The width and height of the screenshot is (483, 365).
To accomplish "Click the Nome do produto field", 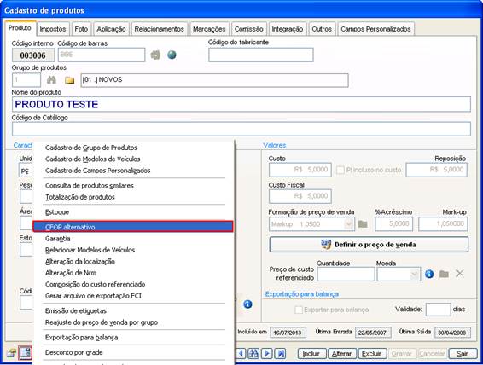I will 241,104.
